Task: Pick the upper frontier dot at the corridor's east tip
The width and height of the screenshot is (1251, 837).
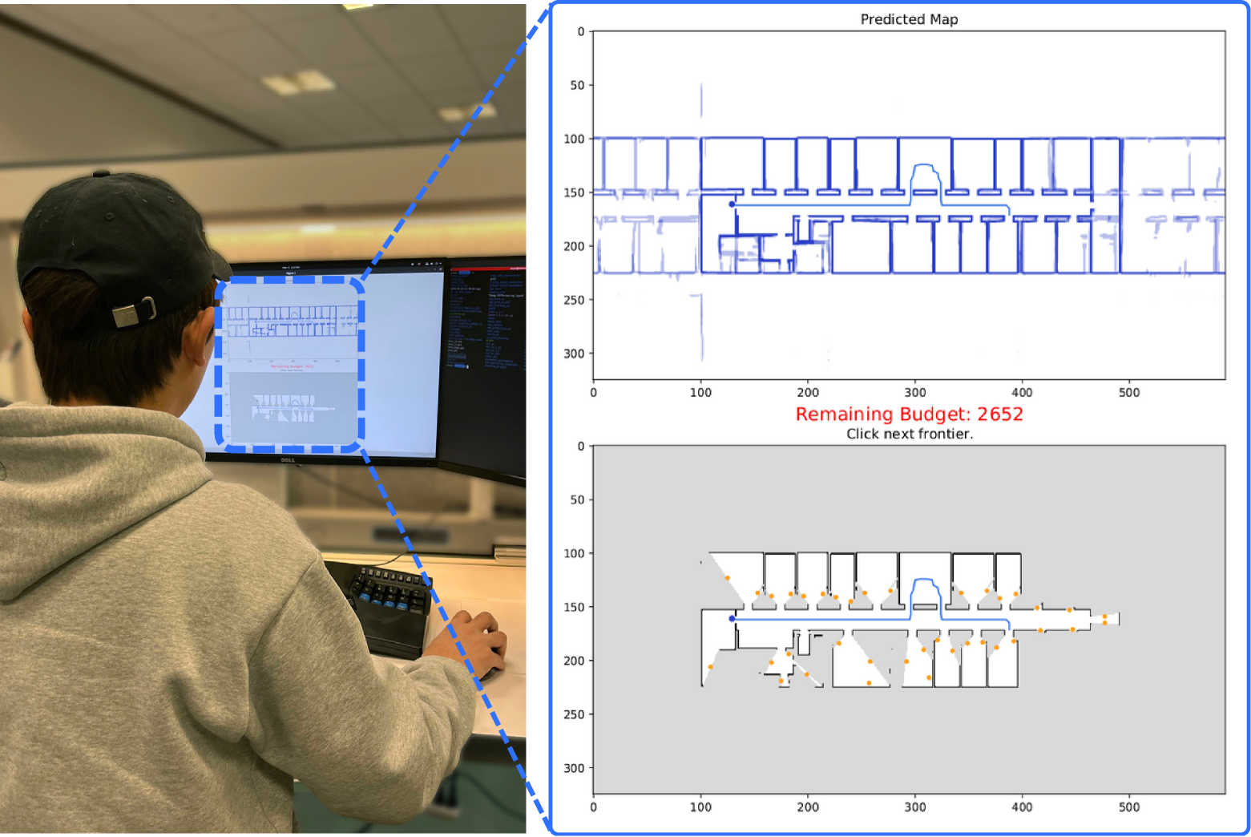Action: click(x=1104, y=616)
